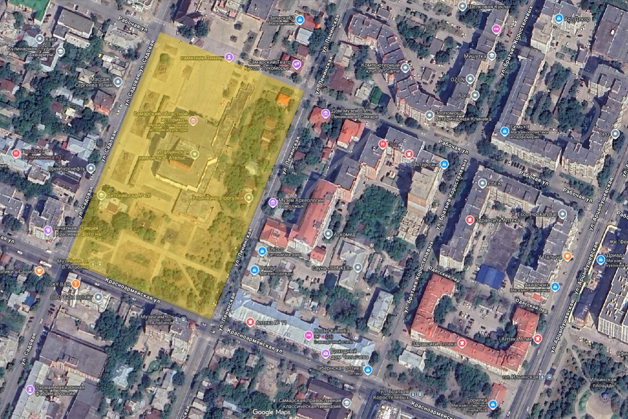Viewport: 628px width, 419px height.
Task: Open the OZON pickup point pin
Action: pos(470,79)
